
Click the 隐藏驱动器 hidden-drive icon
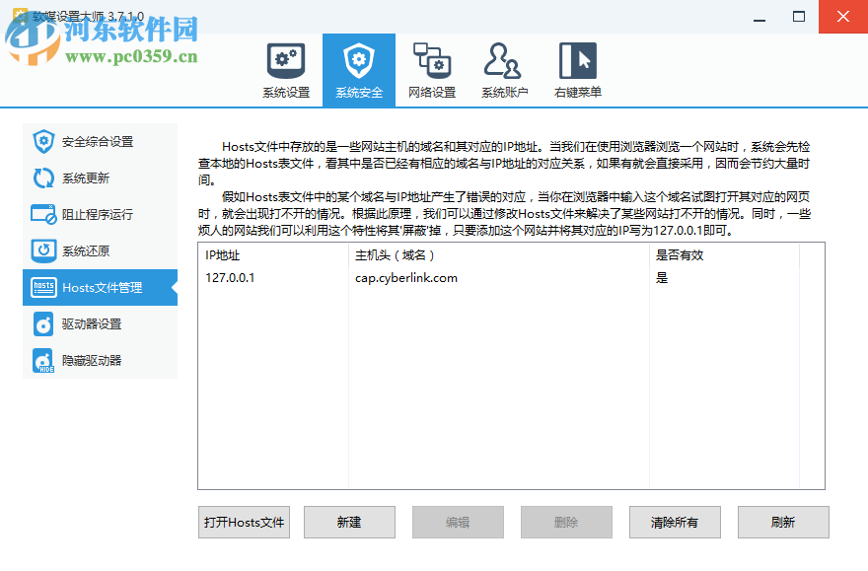click(42, 360)
